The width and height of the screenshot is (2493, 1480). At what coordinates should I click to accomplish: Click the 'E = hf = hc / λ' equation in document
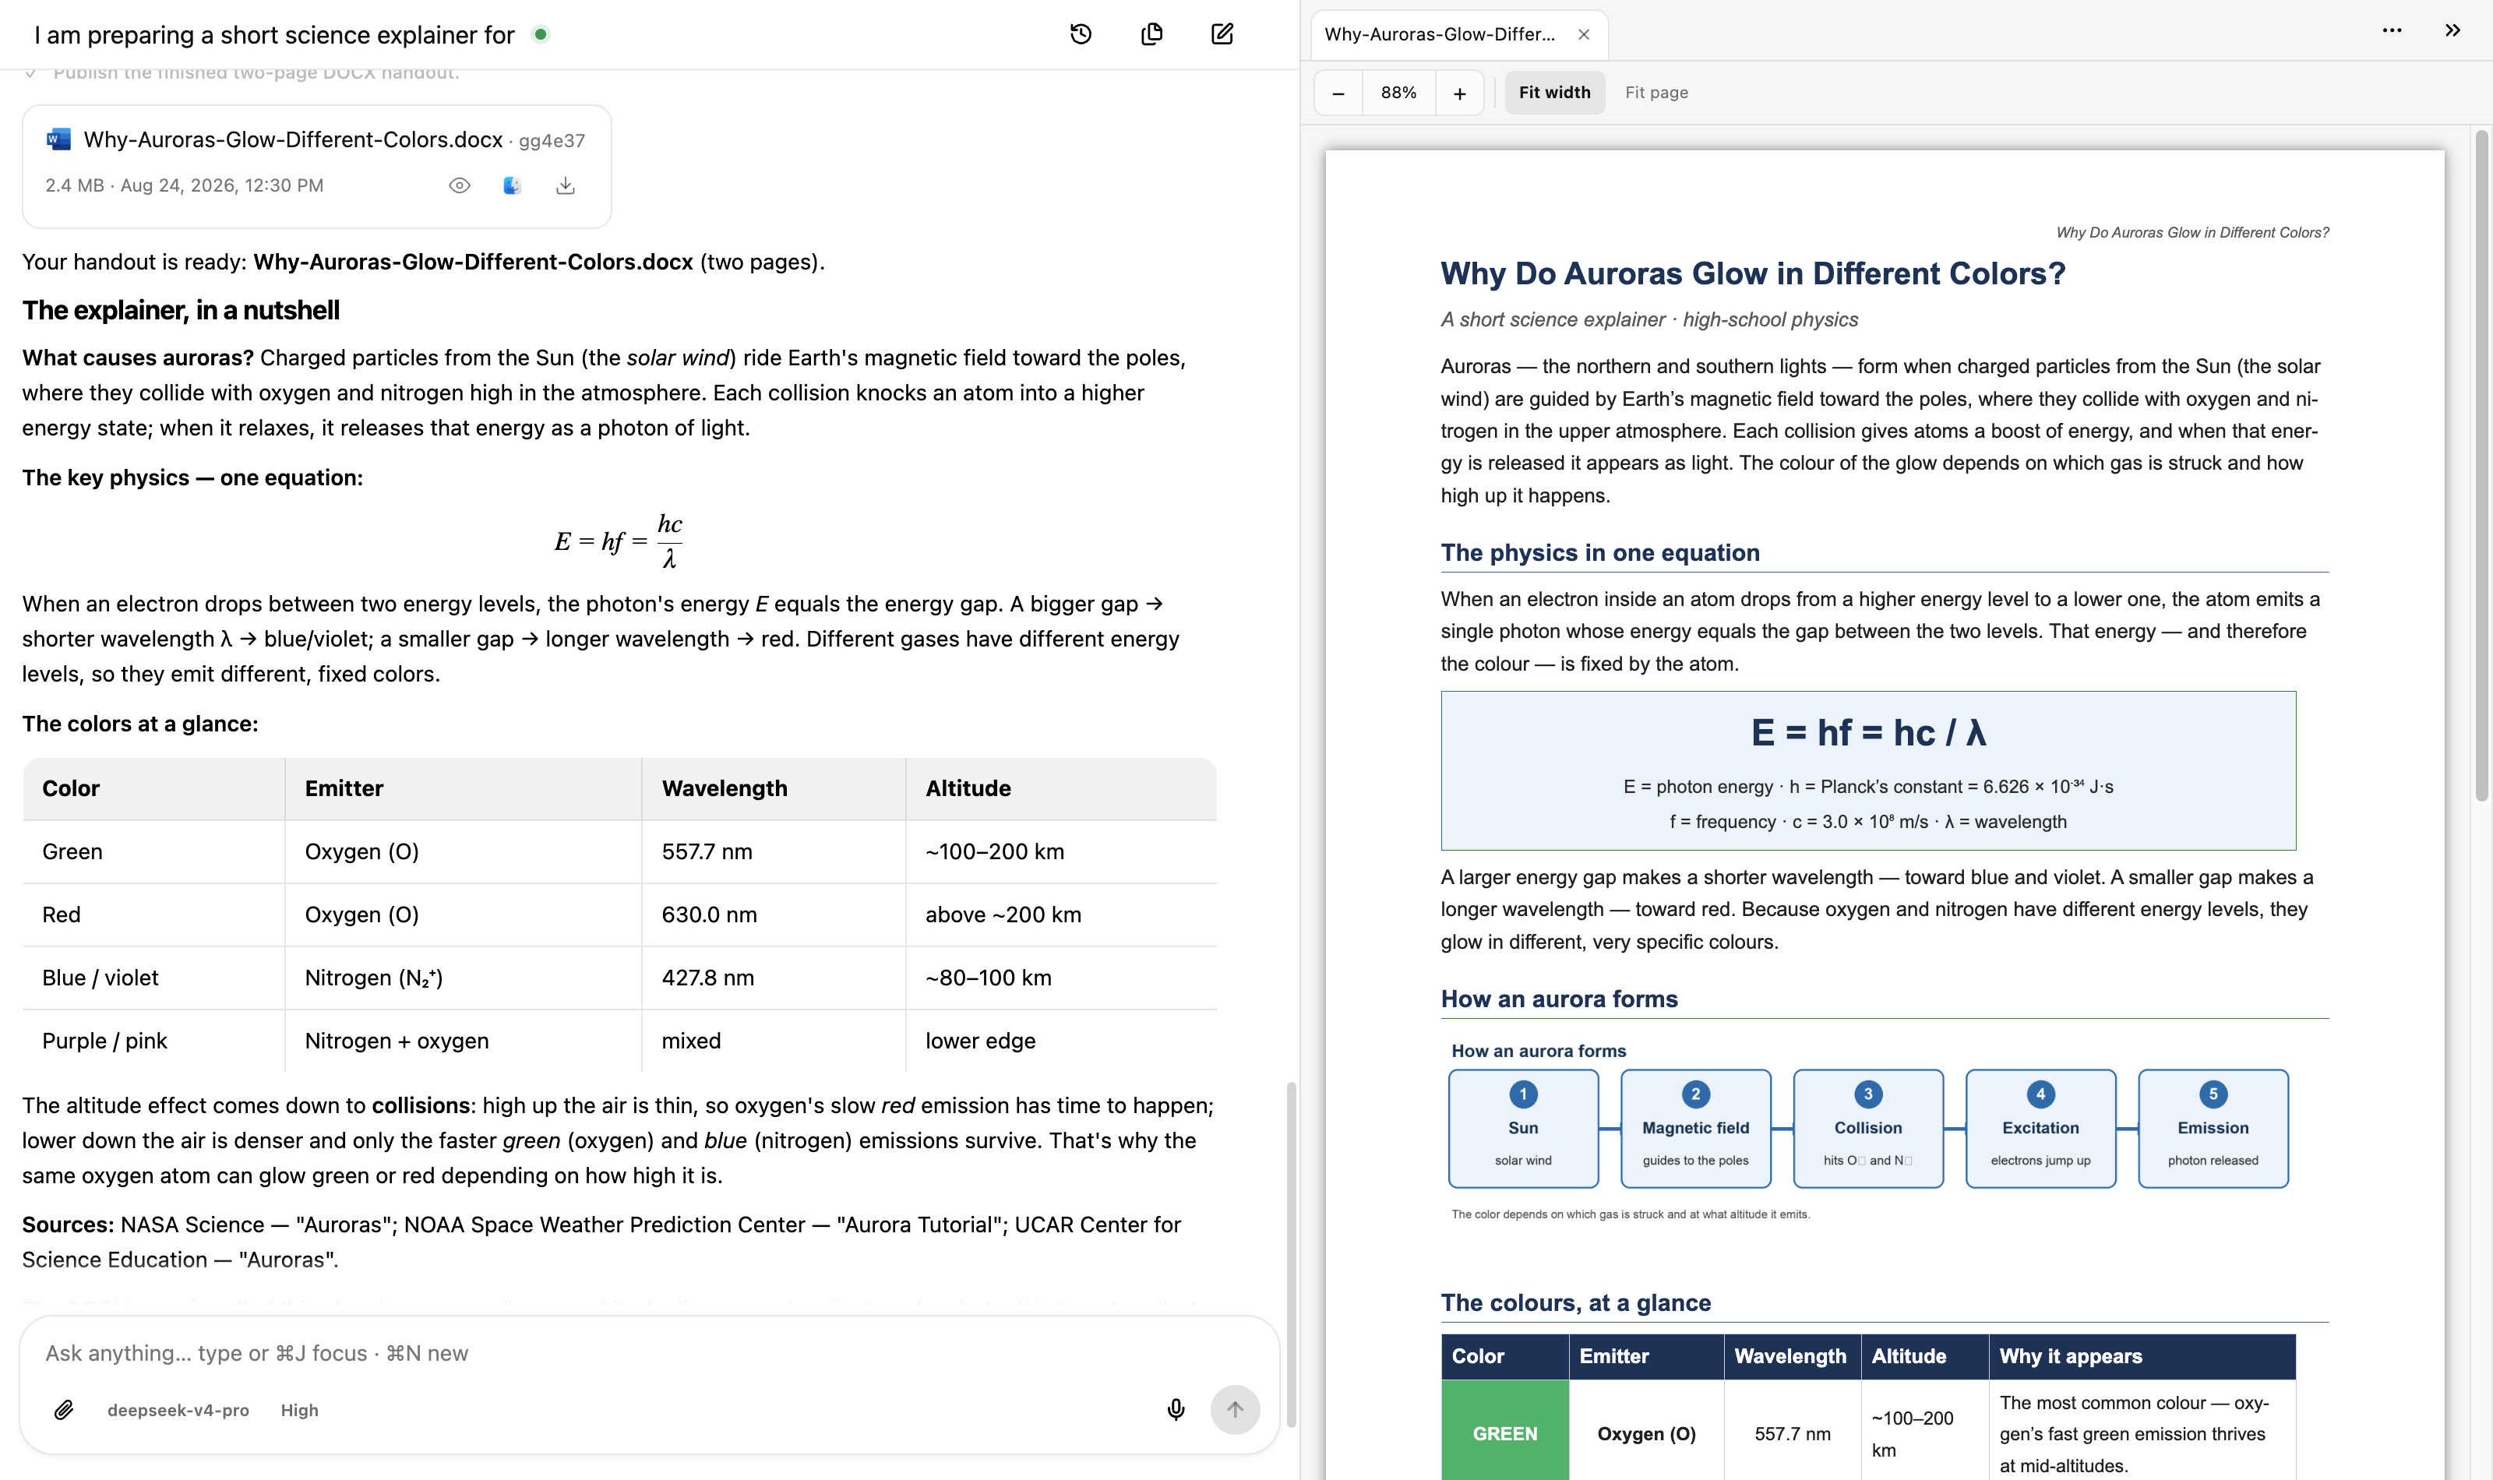pyautogui.click(x=1869, y=733)
